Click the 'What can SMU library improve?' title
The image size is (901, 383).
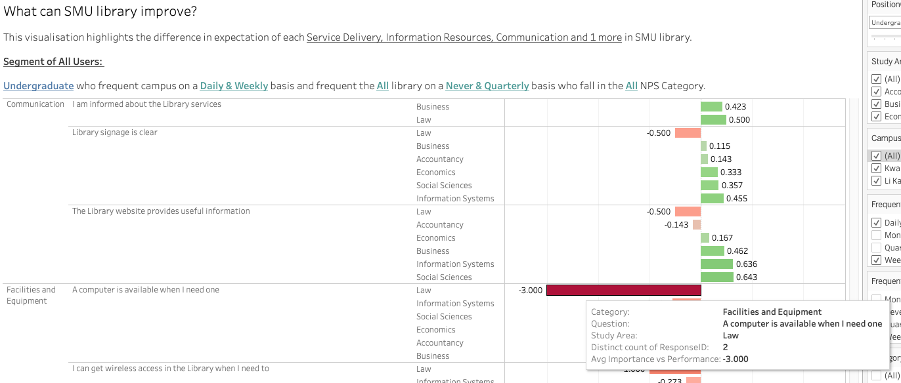coord(100,11)
